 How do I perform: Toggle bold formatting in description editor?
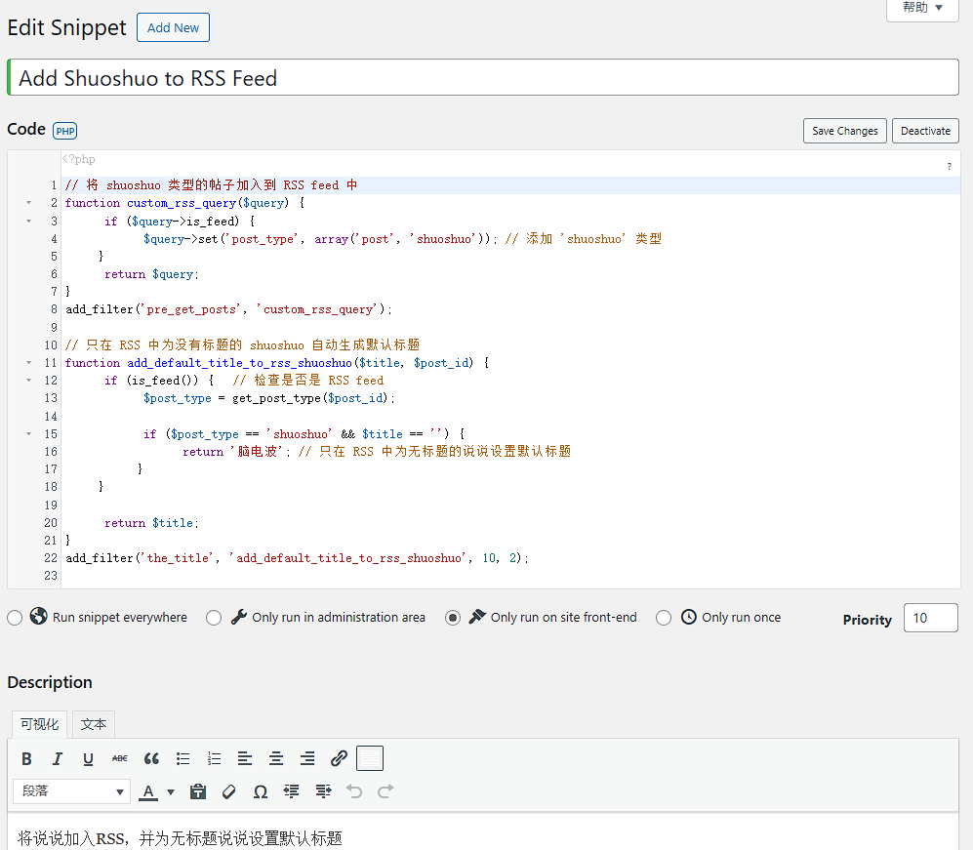click(26, 758)
